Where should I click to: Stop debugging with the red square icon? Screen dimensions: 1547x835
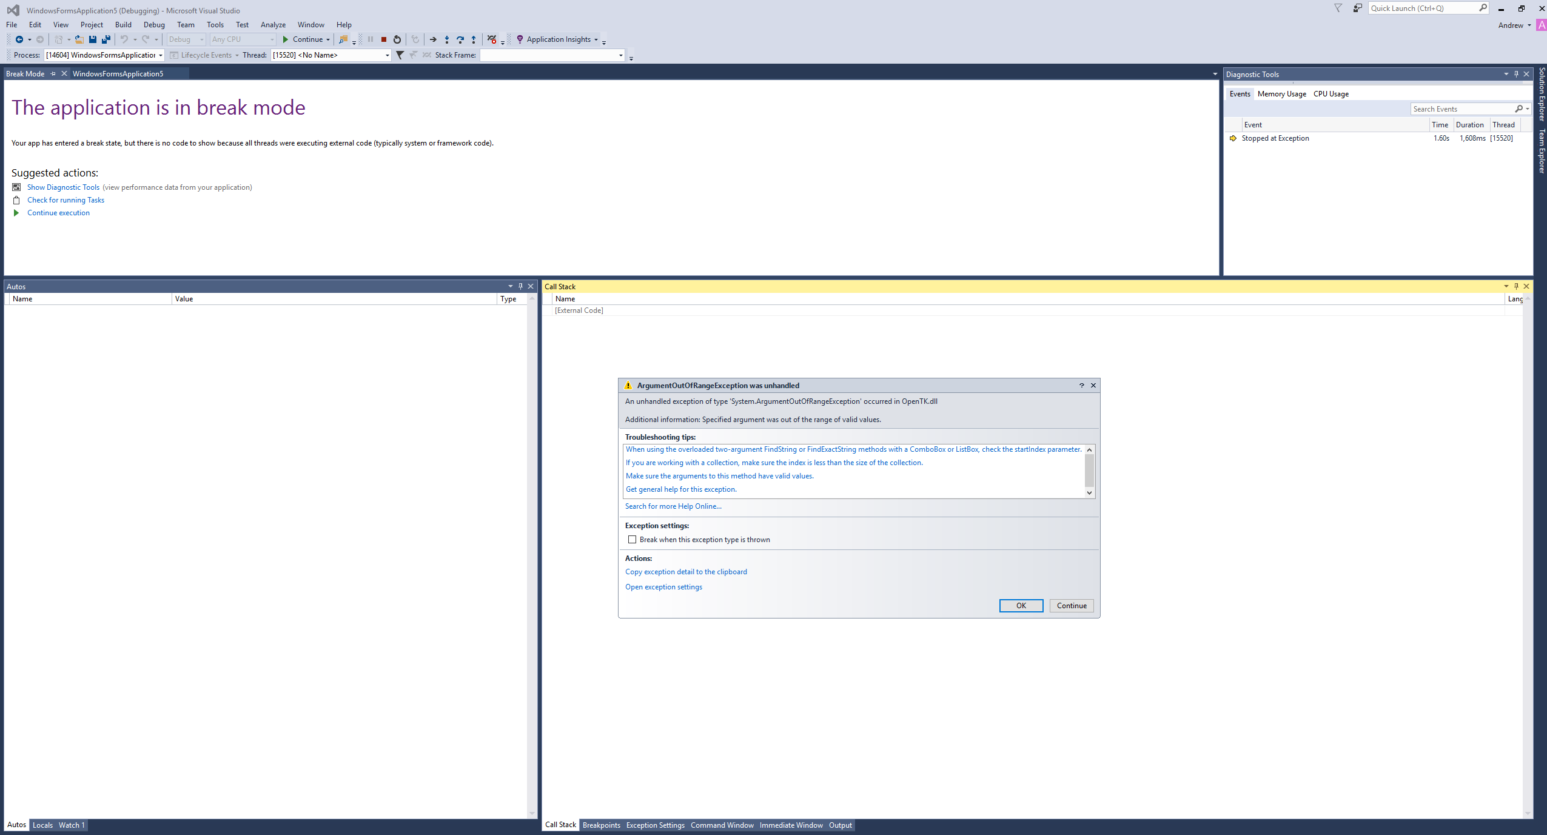click(384, 39)
